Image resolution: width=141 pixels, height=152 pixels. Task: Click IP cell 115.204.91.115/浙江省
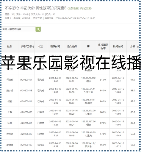click(88, 90)
